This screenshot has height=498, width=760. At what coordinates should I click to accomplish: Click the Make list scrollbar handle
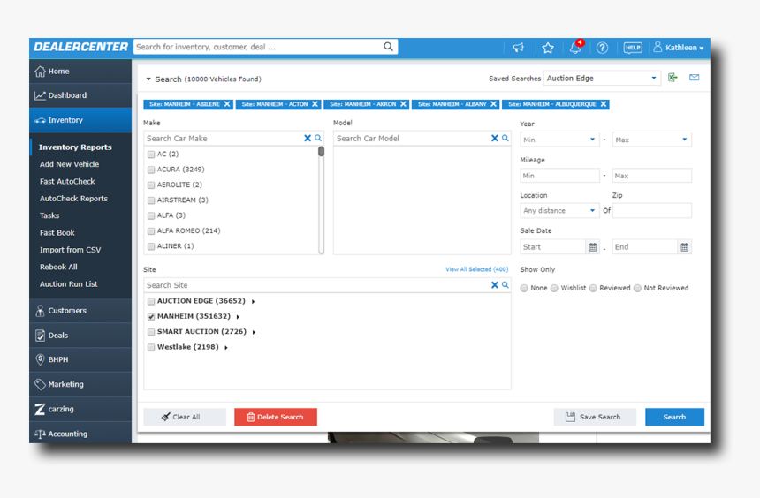click(x=321, y=152)
